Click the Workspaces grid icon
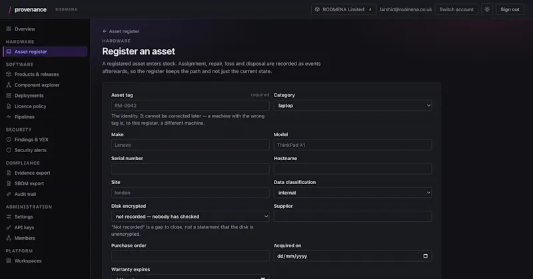The image size is (533, 279). 9,260
